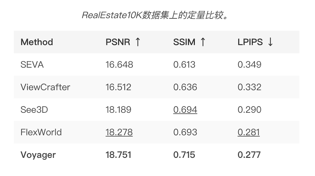Click the PSNR column header text
315x176 pixels.
pos(118,42)
